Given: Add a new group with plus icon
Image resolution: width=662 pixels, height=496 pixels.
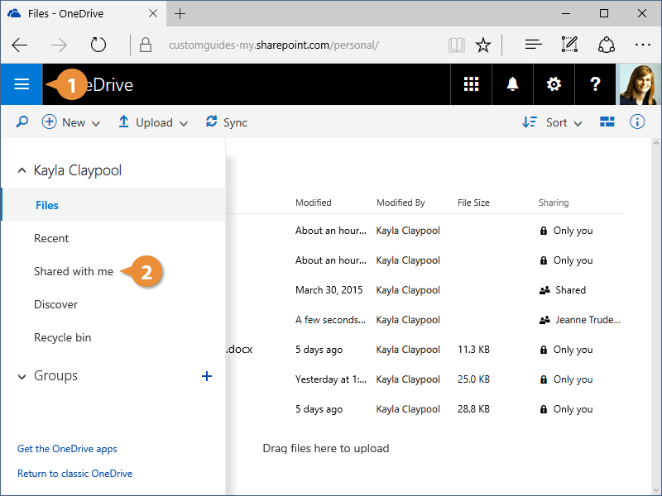Looking at the screenshot, I should point(207,376).
